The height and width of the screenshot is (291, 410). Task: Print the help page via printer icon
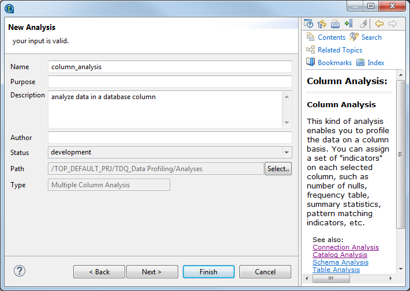[x=335, y=24]
